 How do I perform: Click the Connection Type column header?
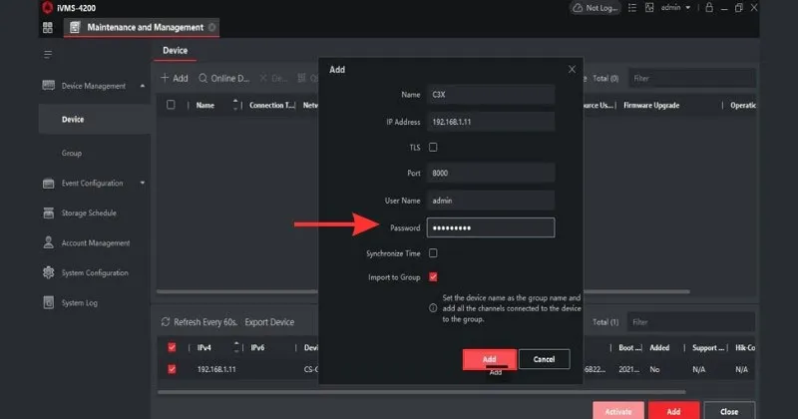(271, 105)
